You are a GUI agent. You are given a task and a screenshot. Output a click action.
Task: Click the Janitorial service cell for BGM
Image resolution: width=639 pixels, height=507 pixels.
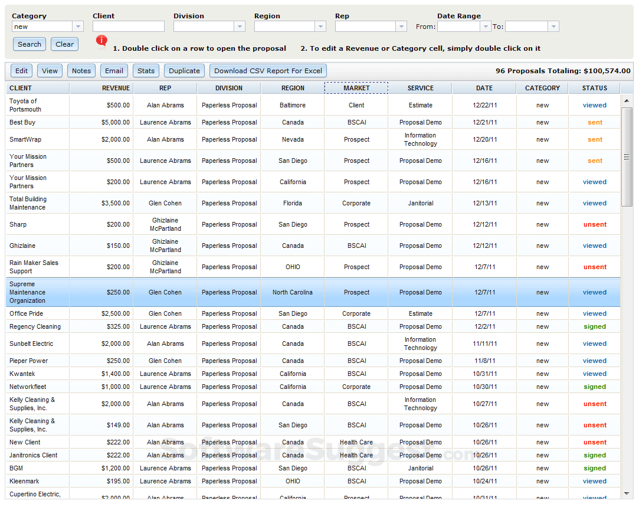[421, 468]
